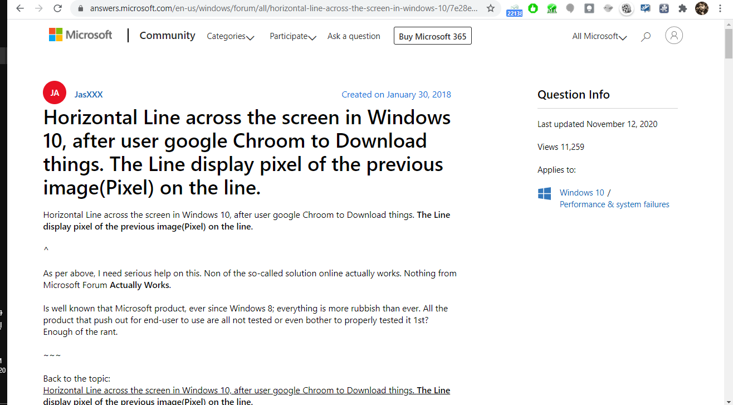The height and width of the screenshot is (405, 733).
Task: Click the gray bird extension icon
Action: click(x=608, y=8)
